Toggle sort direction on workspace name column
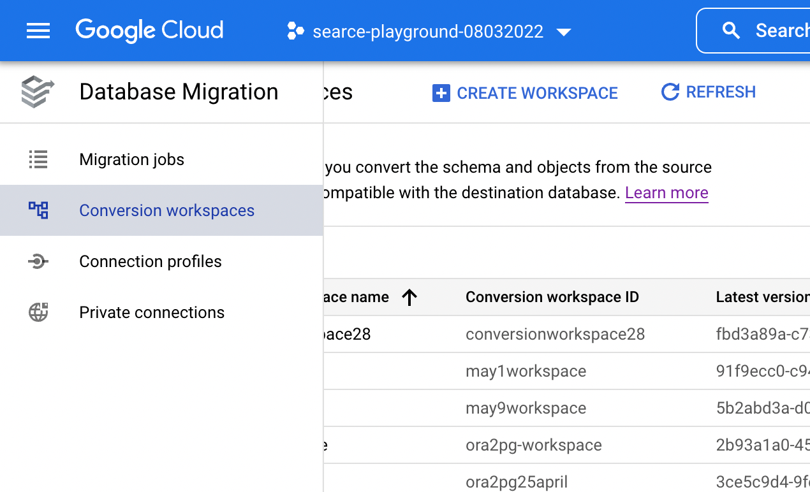The width and height of the screenshot is (810, 492). click(410, 297)
